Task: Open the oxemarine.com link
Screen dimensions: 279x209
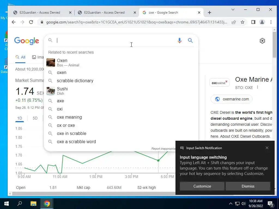Action: click(x=232, y=99)
